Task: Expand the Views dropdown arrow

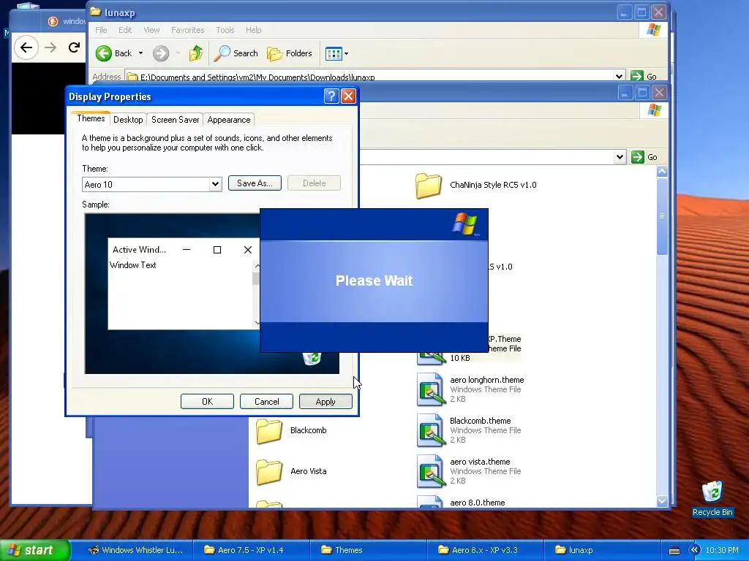Action: click(346, 53)
